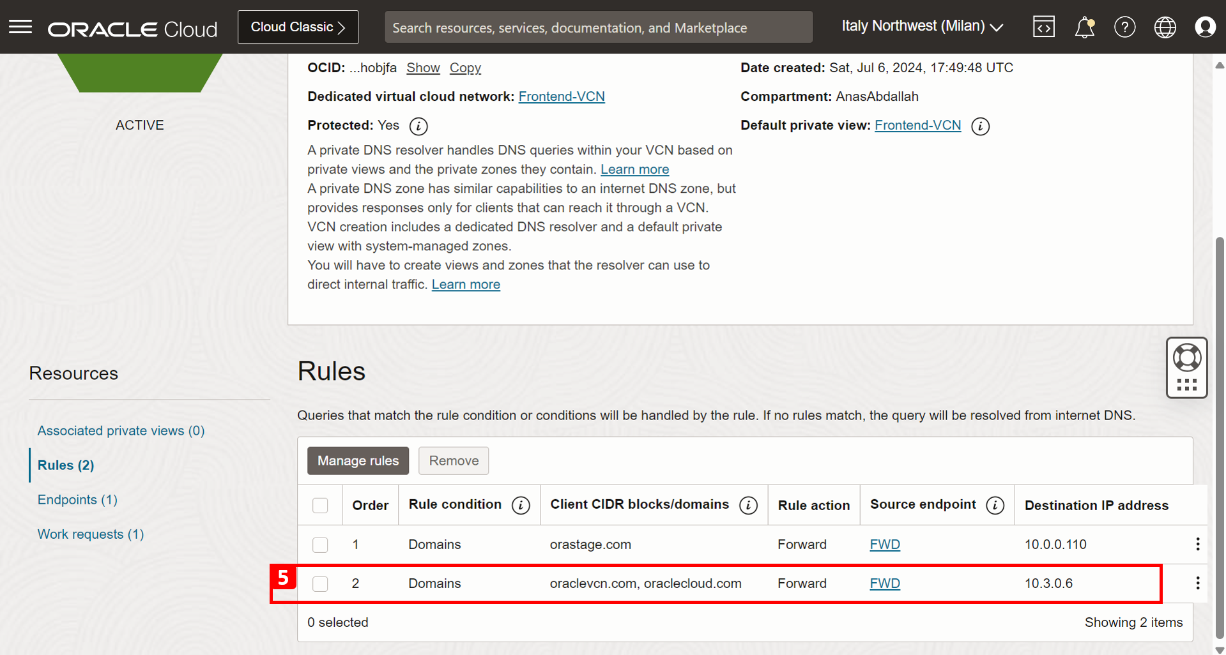
Task: Click the orastage.com domain cell
Action: 590,545
